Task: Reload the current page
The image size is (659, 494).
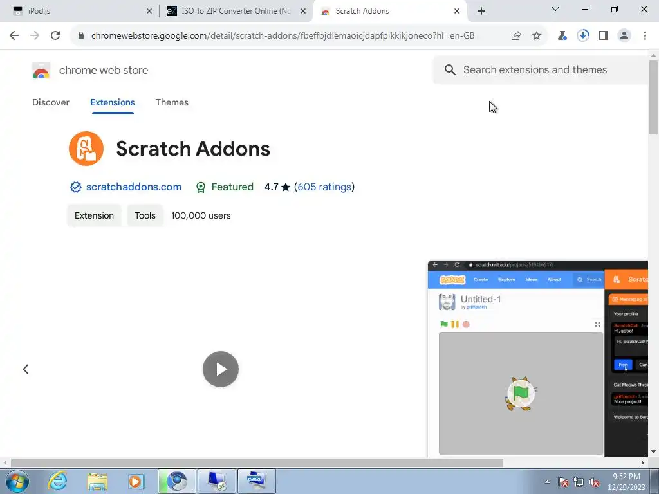Action: click(x=55, y=36)
